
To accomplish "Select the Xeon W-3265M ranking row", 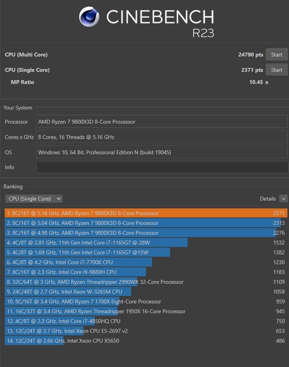I will 146,292.
